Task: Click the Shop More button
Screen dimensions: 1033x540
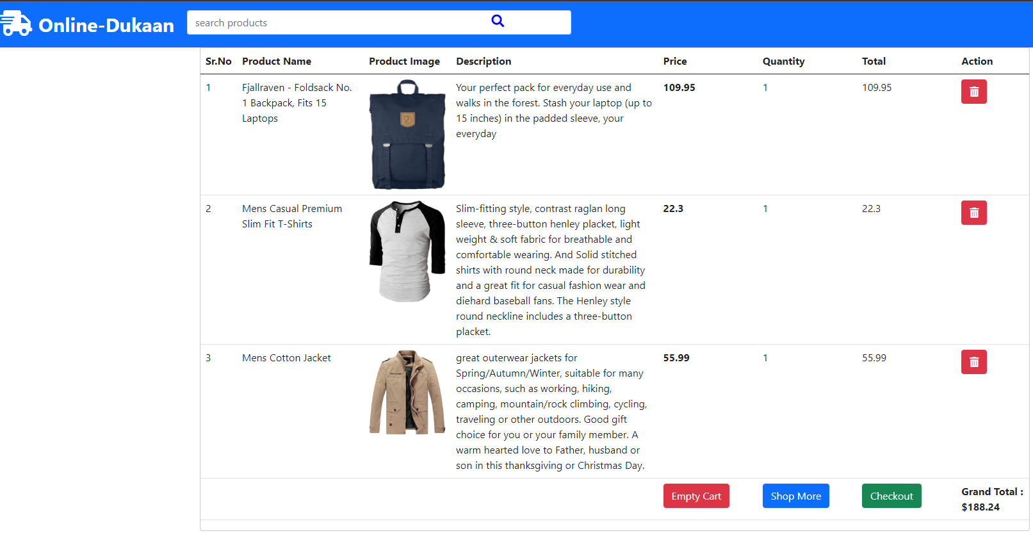Action: tap(795, 496)
